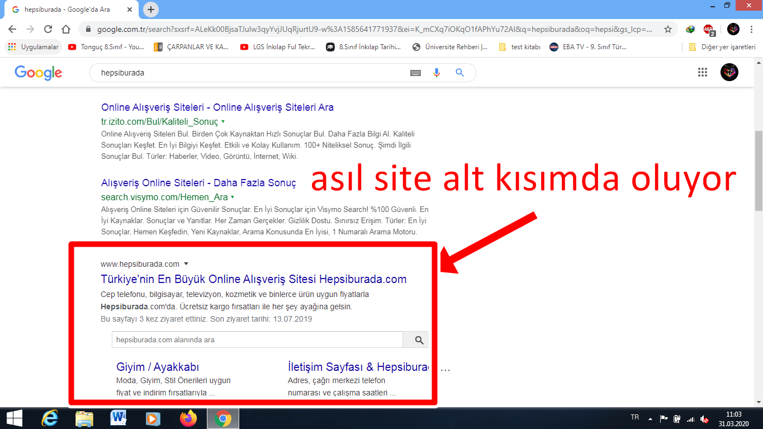The height and width of the screenshot is (429, 763).
Task: Open the volume control in system tray
Action: coord(704,419)
